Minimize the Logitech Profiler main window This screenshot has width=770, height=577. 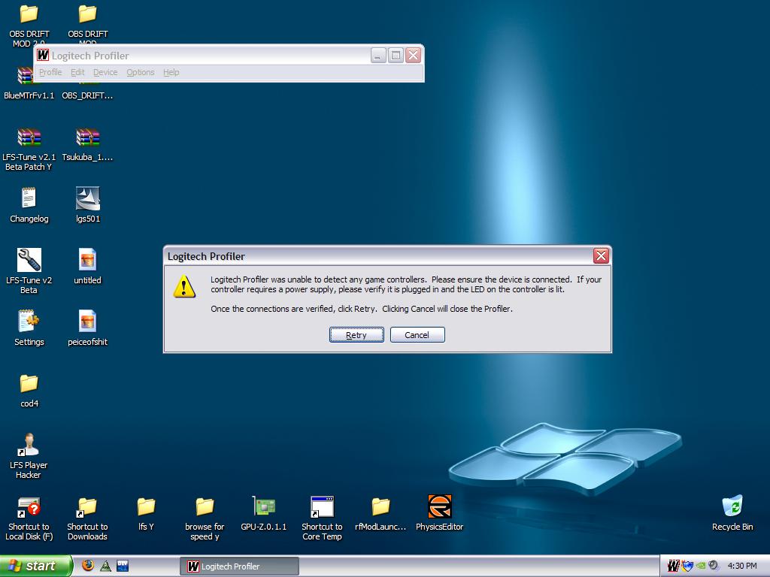coord(377,56)
